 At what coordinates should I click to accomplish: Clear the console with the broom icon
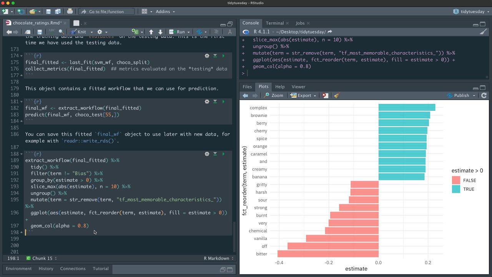click(483, 32)
